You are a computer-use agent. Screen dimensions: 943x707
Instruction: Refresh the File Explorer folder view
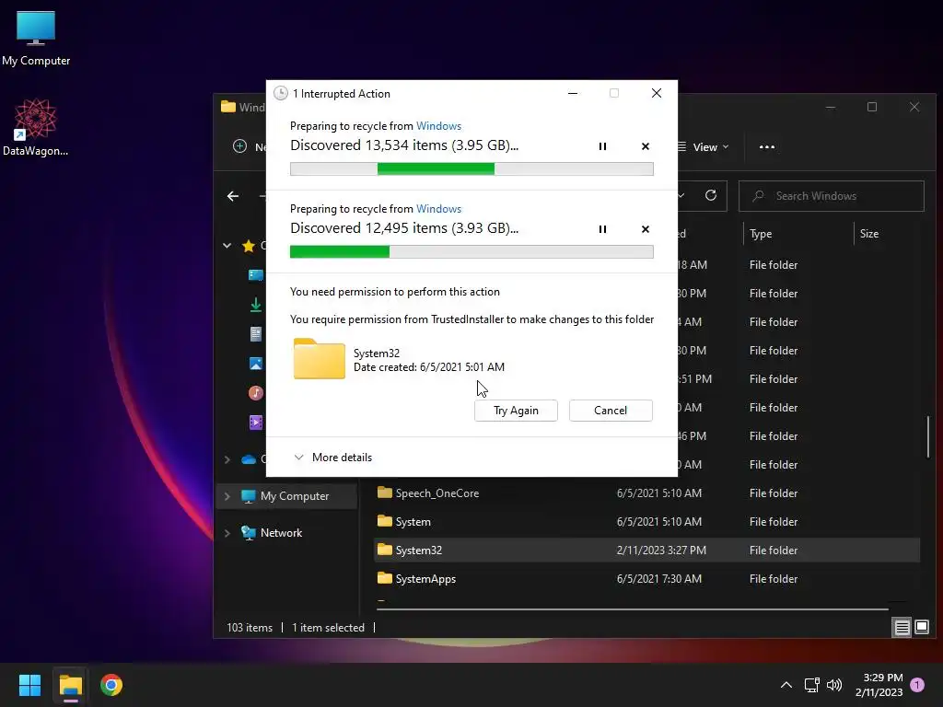coord(710,195)
